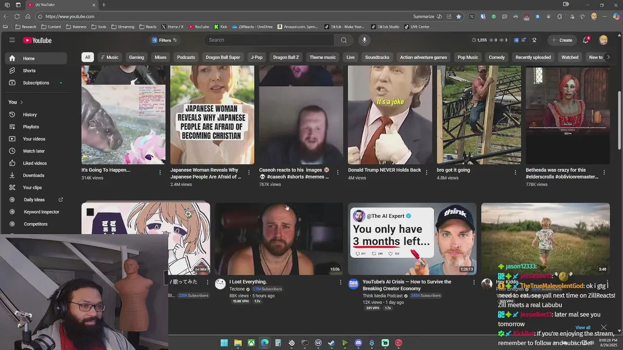The image size is (623, 350).
Task: Open Keyword Inspector in sidebar
Action: point(36,212)
